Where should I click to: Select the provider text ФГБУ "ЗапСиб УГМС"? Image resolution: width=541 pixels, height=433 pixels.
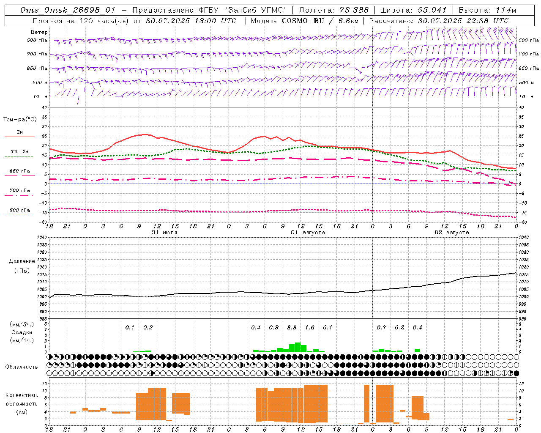[x=243, y=10]
